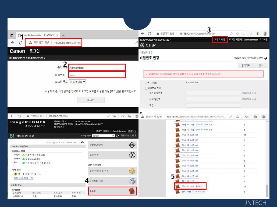Open the 주소록 address book button

click(x=112, y=191)
